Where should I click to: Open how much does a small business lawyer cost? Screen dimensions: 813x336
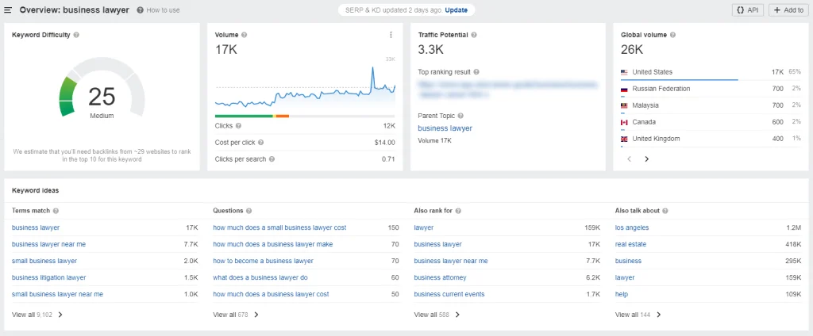tap(279, 227)
